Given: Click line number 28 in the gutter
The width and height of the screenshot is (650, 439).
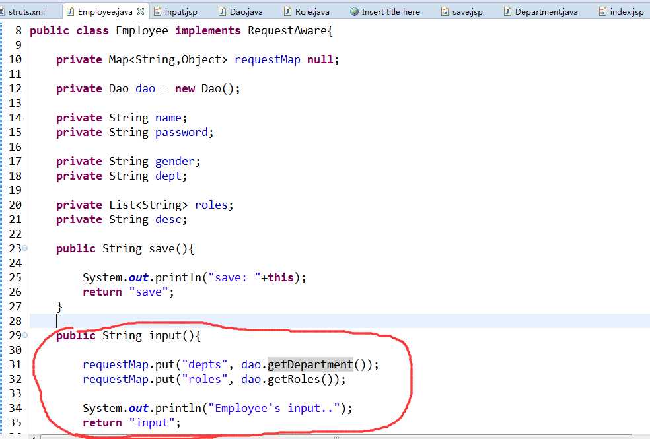Looking at the screenshot, I should [15, 321].
